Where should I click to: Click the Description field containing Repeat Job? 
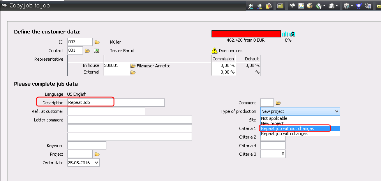[116, 102]
